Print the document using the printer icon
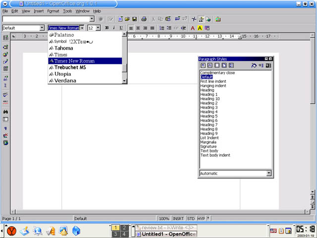 point(144,19)
